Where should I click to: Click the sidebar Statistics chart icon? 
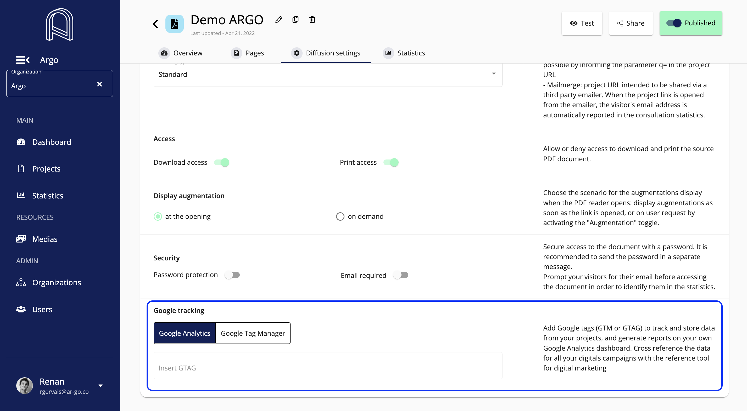click(21, 195)
